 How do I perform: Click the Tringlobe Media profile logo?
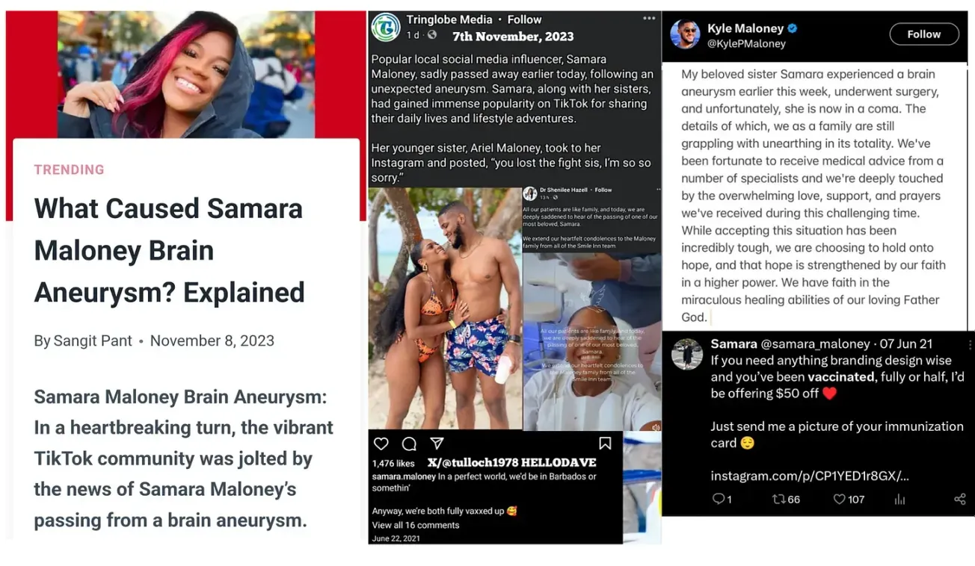pos(386,27)
